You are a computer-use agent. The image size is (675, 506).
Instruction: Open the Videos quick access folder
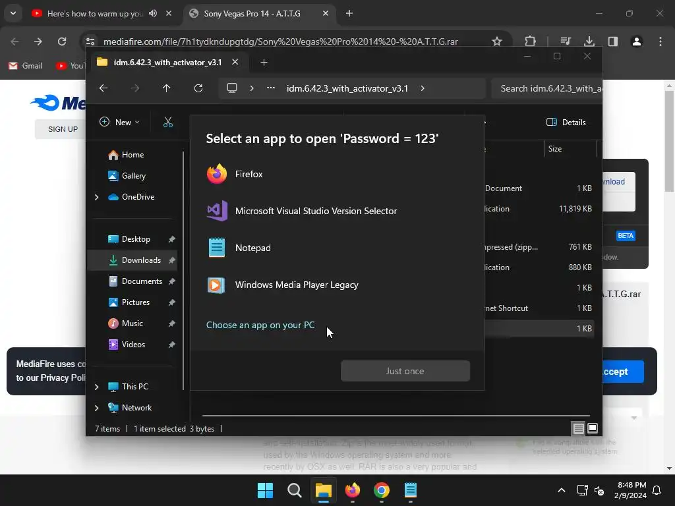click(x=127, y=345)
